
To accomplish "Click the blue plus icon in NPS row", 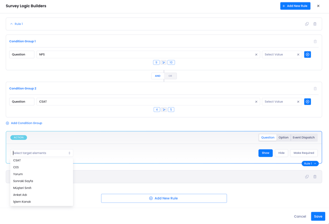I will [307, 54].
